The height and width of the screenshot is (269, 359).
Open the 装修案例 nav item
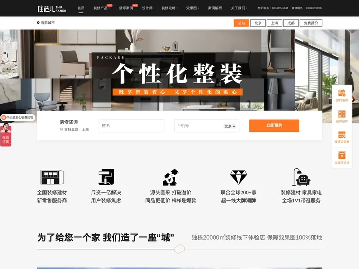click(x=126, y=8)
